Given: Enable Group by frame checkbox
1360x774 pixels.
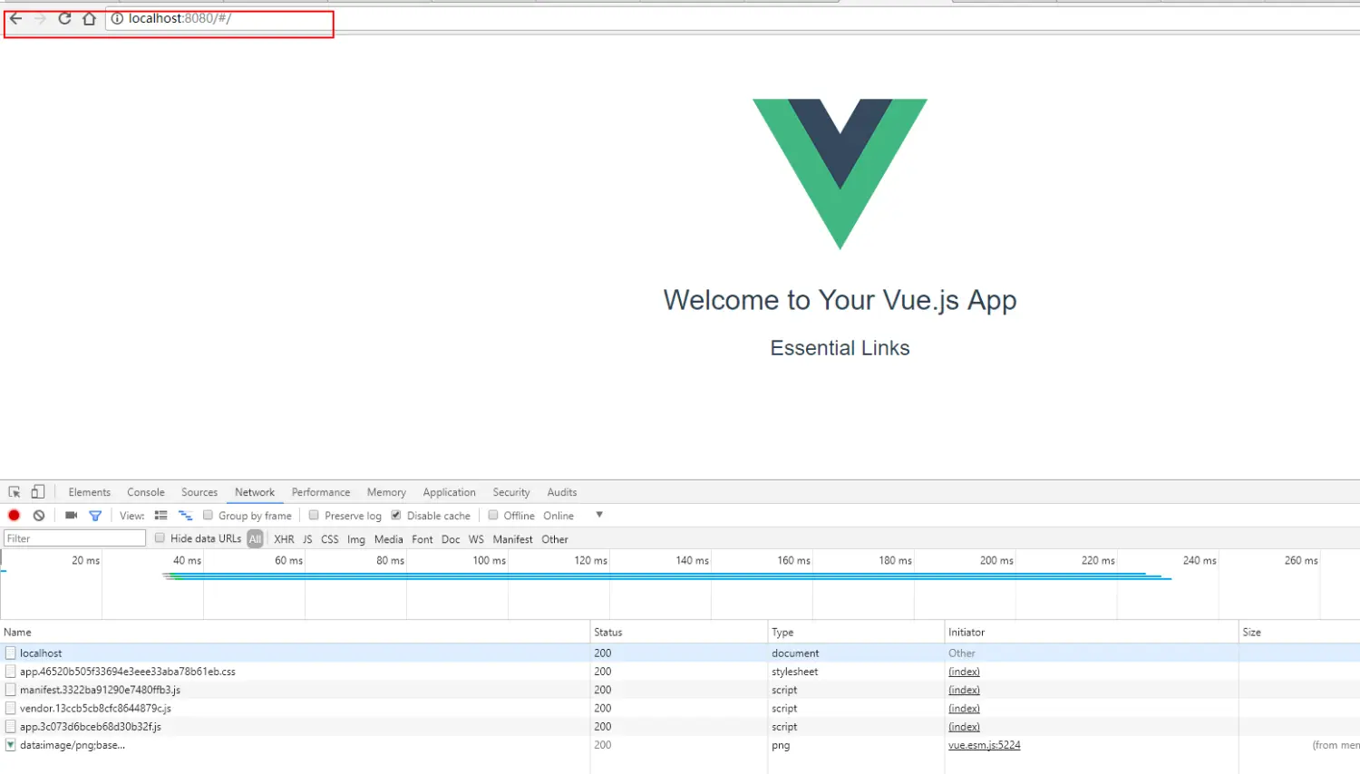Looking at the screenshot, I should click(x=209, y=515).
